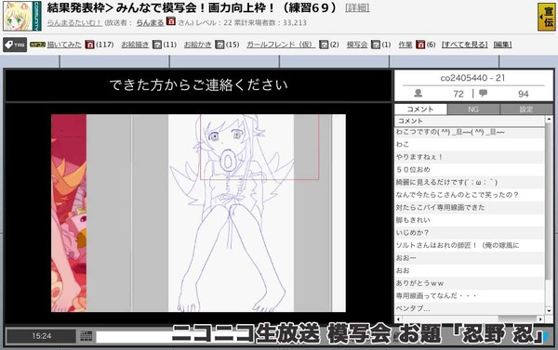Open the 模写会 tag link
The height and width of the screenshot is (350, 558).
point(357,45)
